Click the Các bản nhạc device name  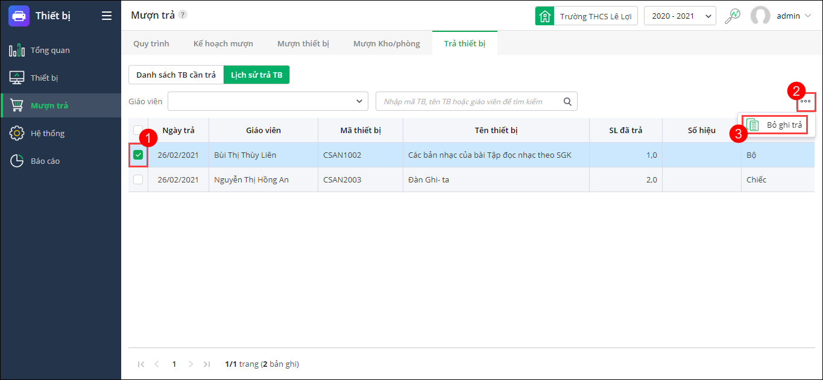(490, 155)
